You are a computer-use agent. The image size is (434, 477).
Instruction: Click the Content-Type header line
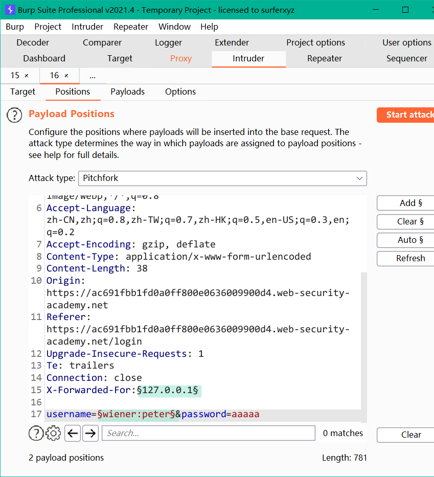179,257
